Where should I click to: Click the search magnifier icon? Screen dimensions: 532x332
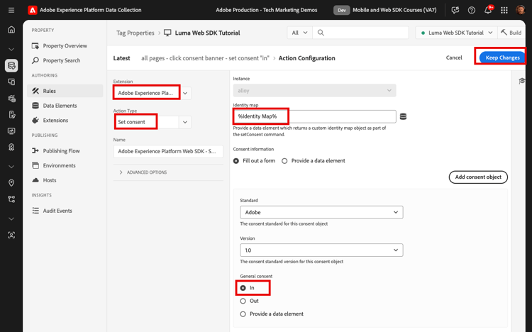point(321,33)
